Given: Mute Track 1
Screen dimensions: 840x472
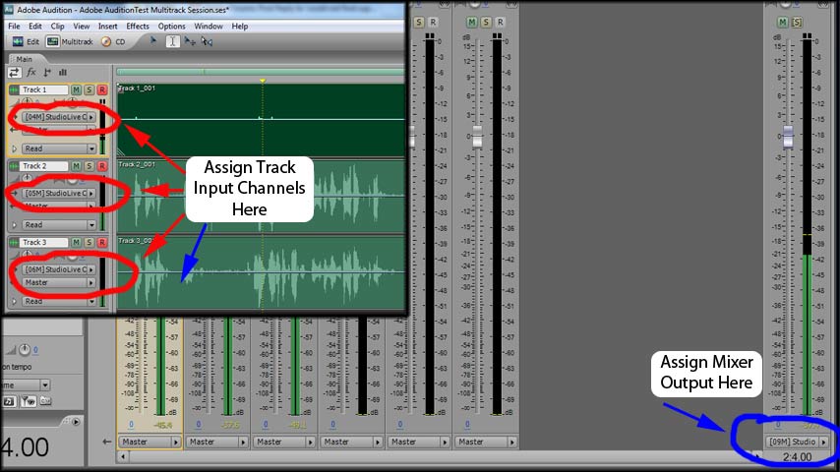Looking at the screenshot, I should [76, 89].
